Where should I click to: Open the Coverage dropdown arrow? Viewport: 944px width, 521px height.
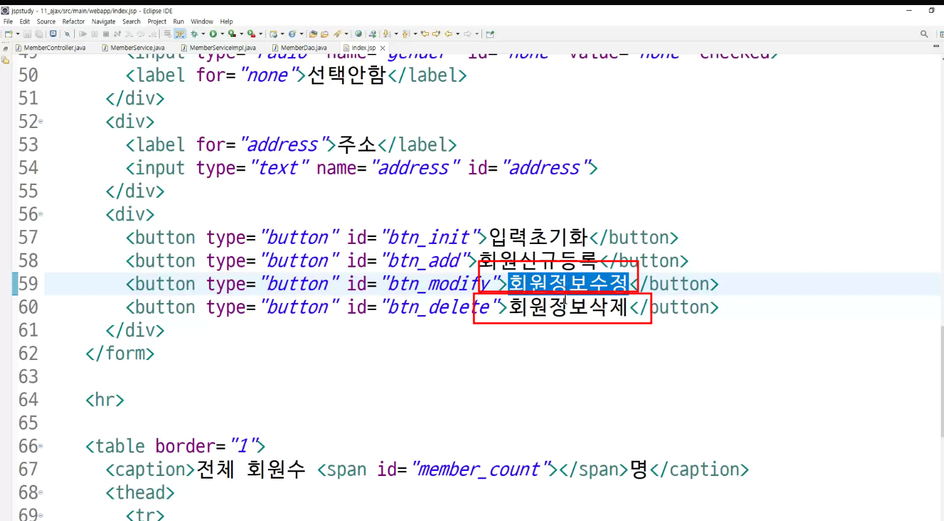241,34
